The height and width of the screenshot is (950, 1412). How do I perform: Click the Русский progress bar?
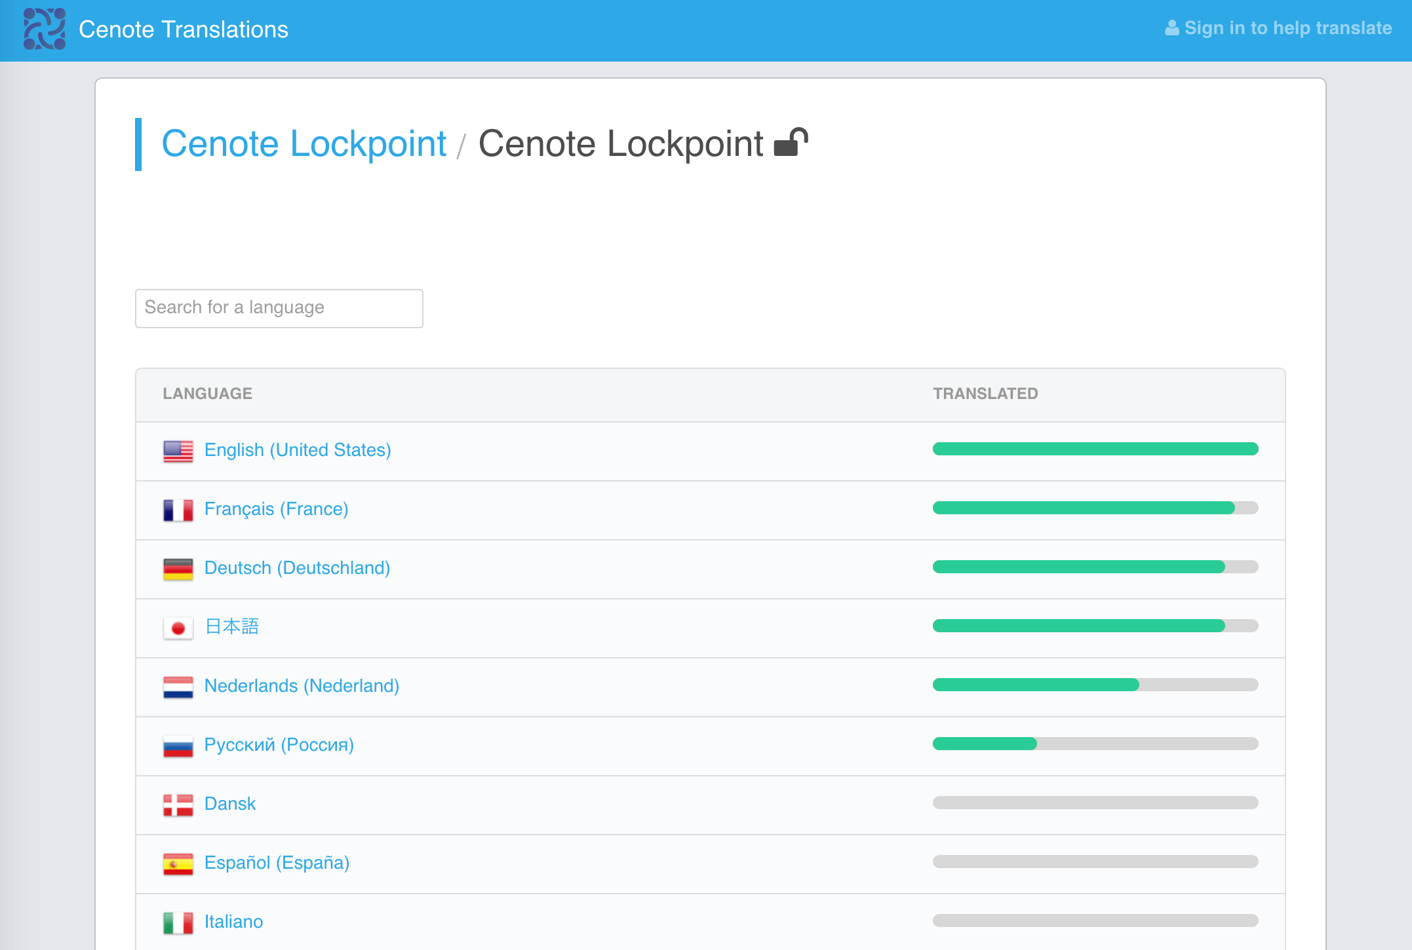(x=1095, y=744)
